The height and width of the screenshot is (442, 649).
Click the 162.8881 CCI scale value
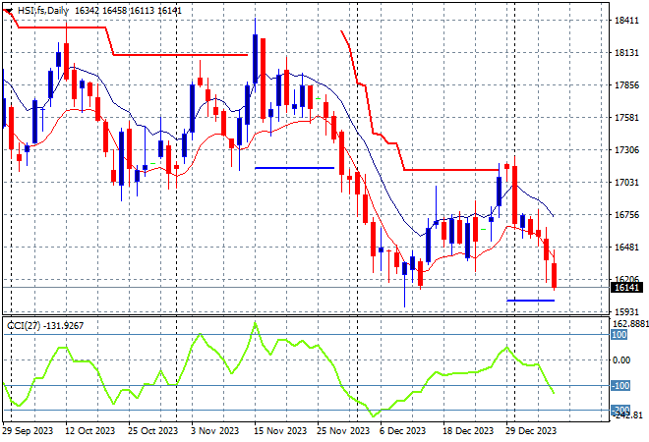tap(630, 323)
